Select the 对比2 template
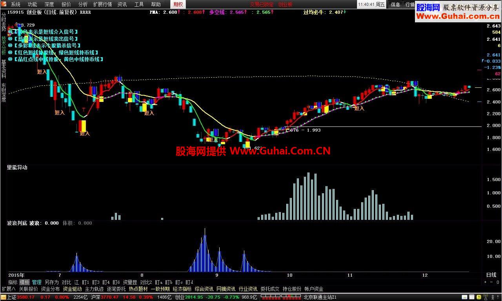 146,282
